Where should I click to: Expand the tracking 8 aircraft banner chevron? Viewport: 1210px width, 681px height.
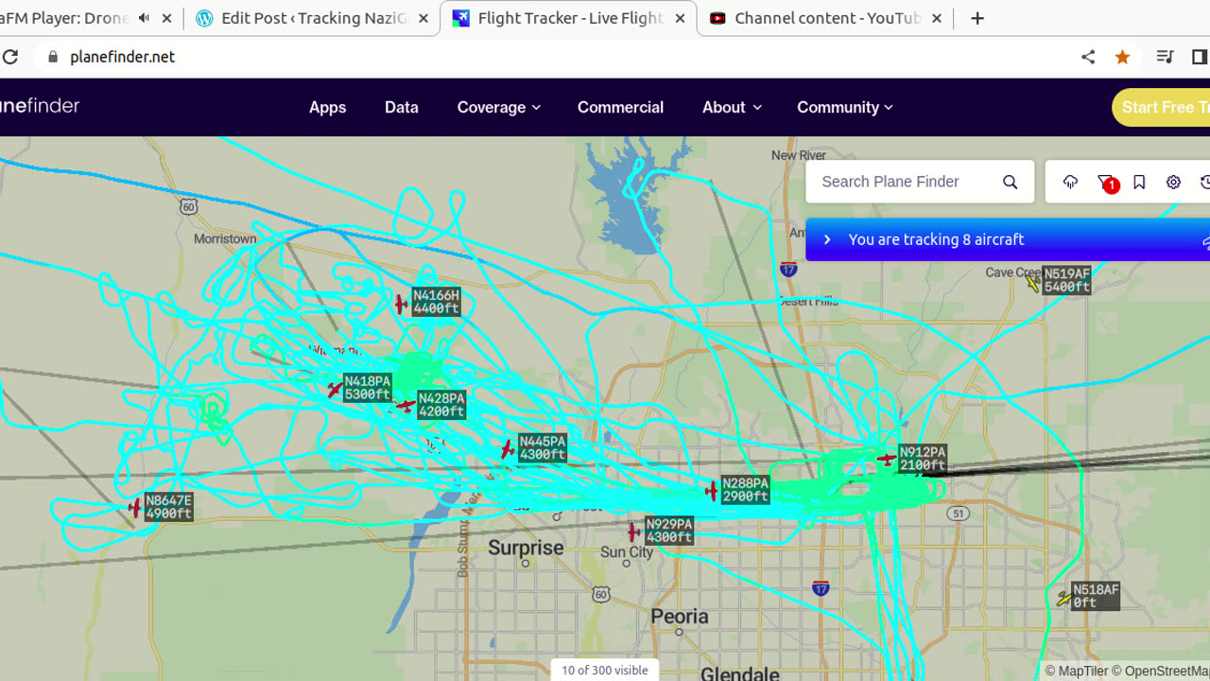(x=827, y=239)
